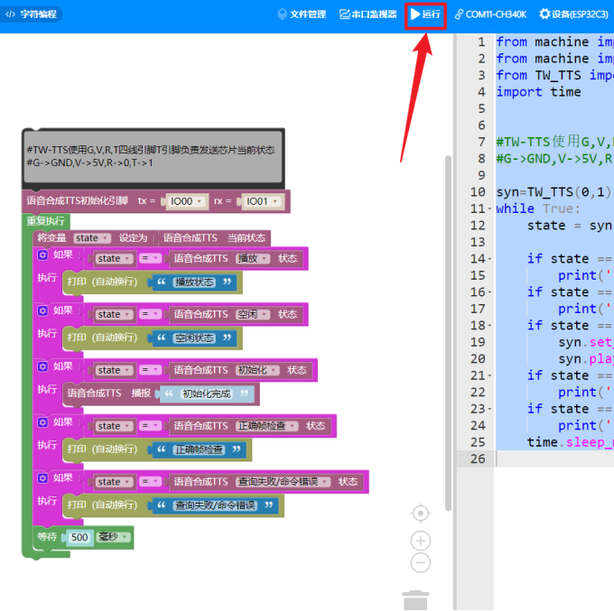Open the rx pin IO01 dropdown
The width and height of the screenshot is (614, 611).
tap(263, 201)
